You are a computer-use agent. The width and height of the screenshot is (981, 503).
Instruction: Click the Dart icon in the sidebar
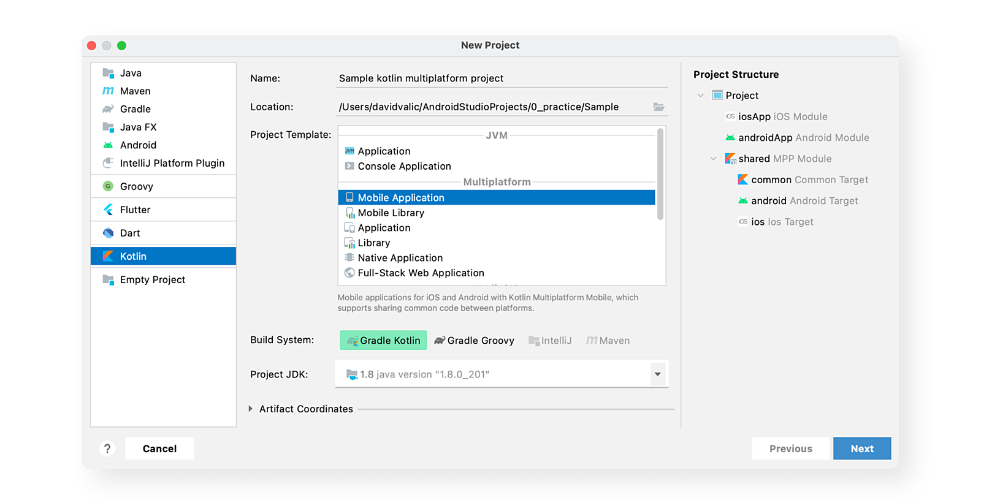click(109, 233)
